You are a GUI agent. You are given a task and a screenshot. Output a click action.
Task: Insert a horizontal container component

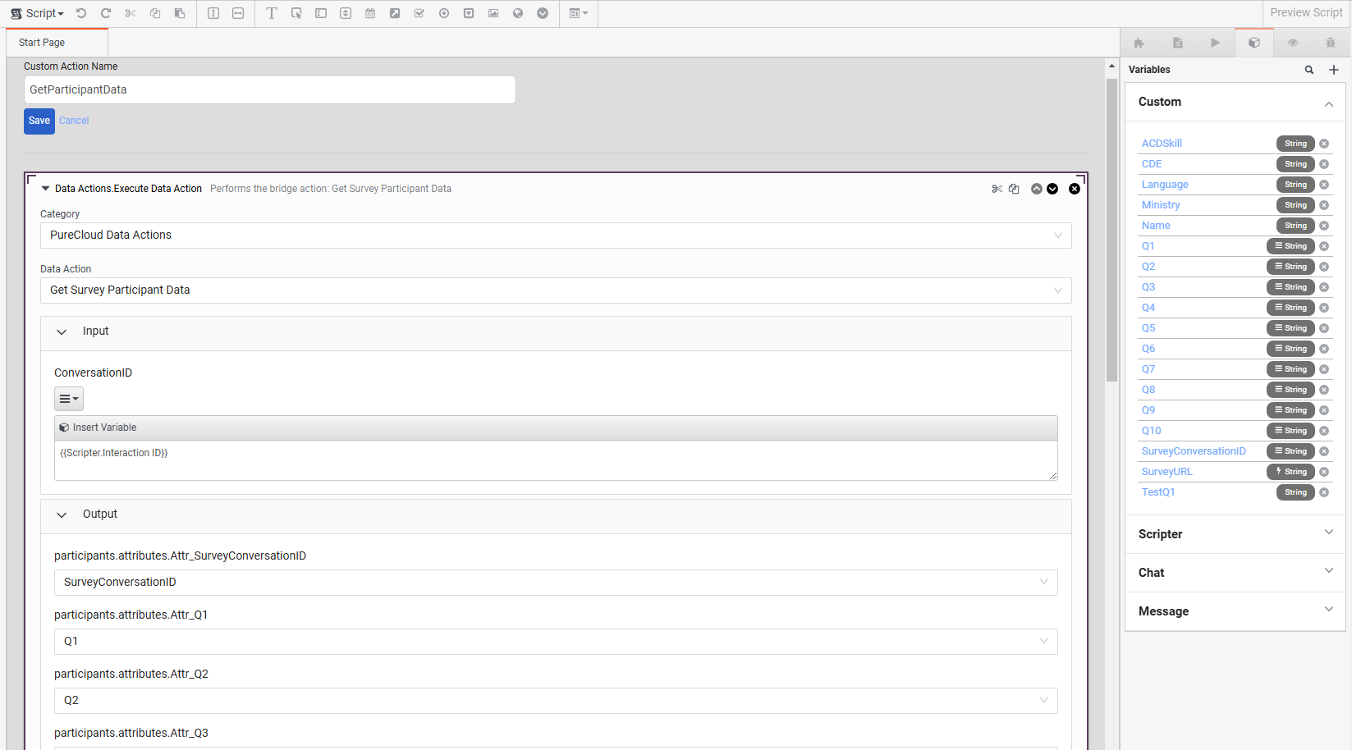coord(238,13)
